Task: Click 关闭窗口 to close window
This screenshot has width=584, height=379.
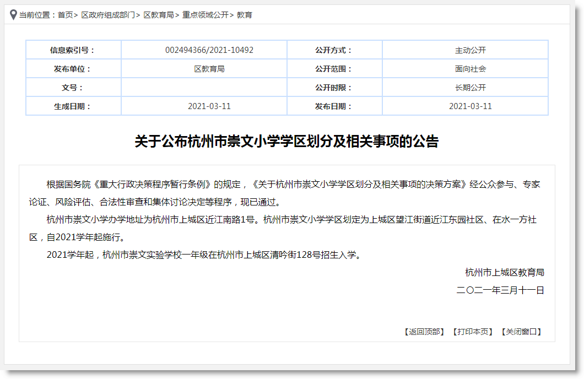Action: (x=521, y=332)
